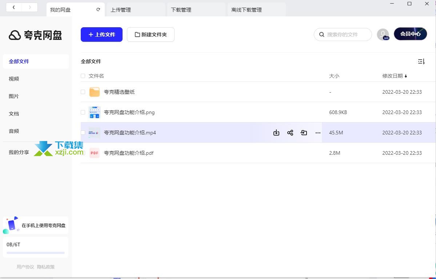Check the box for 夸克网盘功能介绍.png
Viewport: 436px width, 279px height.
coord(83,112)
